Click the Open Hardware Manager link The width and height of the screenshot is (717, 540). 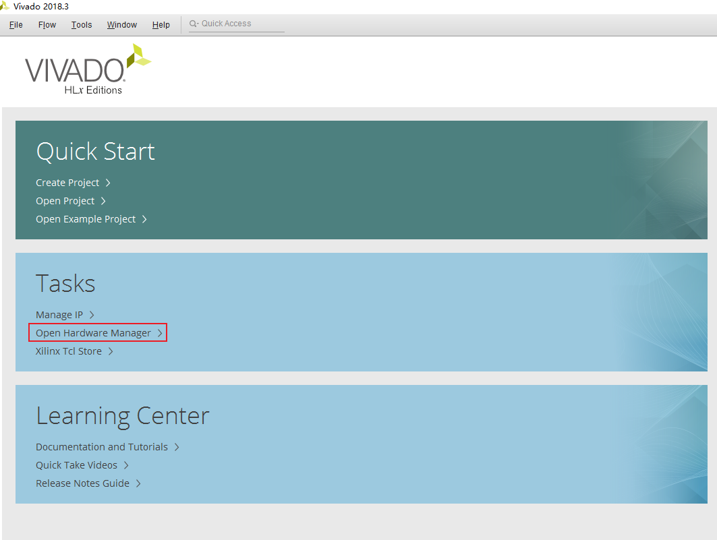93,333
